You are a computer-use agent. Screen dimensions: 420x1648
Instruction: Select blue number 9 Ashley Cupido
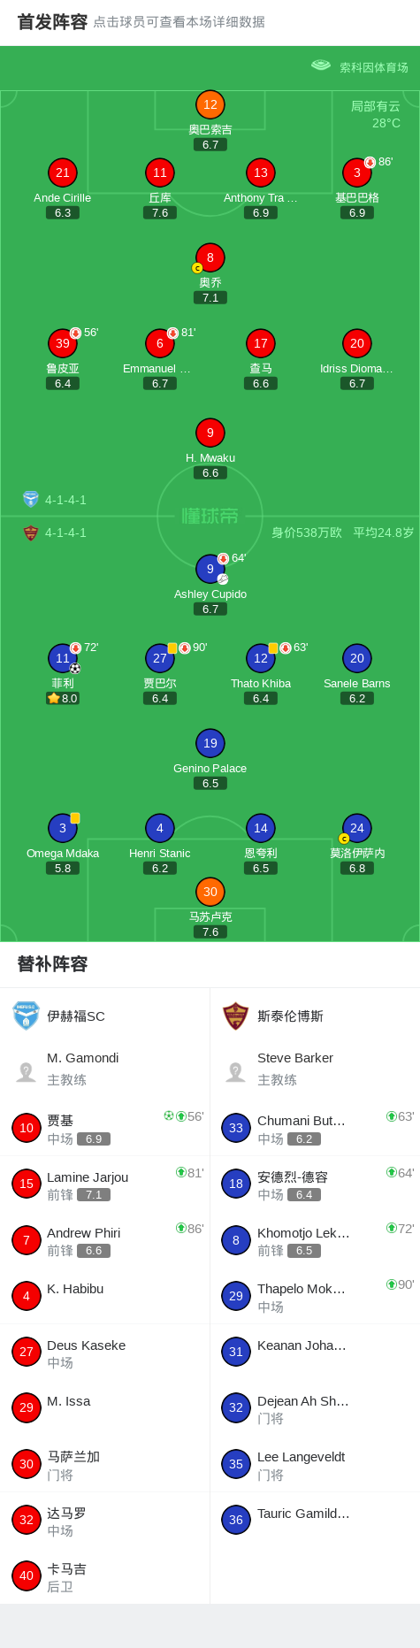(210, 569)
